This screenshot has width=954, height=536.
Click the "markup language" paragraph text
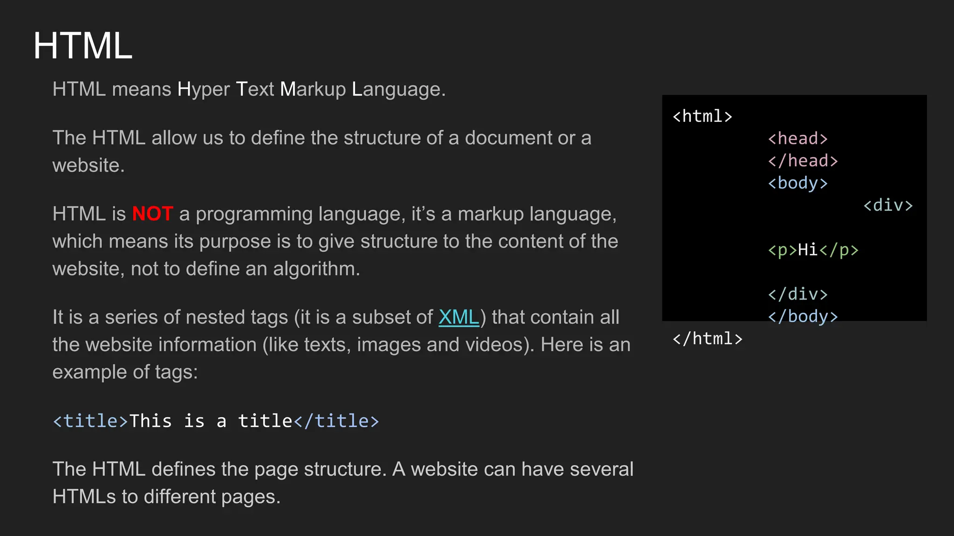[x=334, y=241]
